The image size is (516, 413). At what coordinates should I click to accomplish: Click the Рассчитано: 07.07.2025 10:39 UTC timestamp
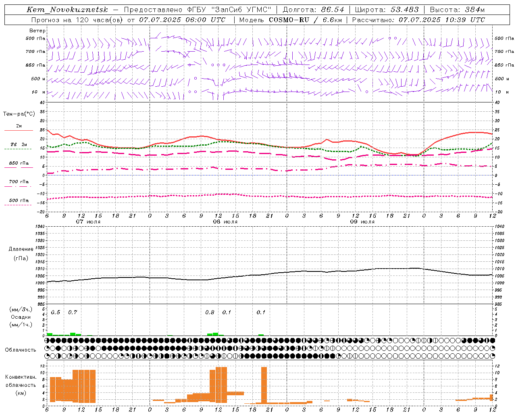click(419, 20)
